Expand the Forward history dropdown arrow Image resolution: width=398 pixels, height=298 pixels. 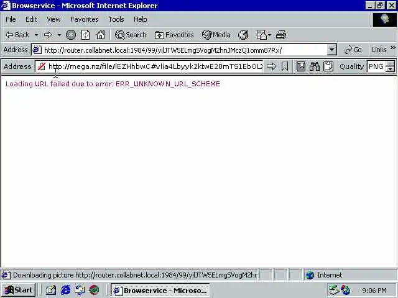point(59,35)
